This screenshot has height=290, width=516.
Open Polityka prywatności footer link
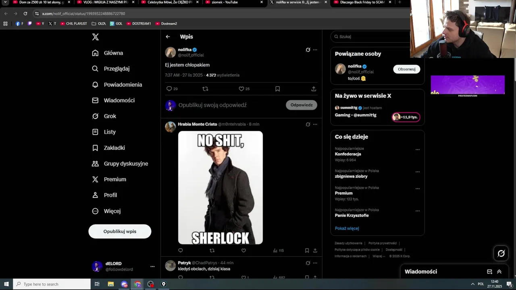(383, 243)
